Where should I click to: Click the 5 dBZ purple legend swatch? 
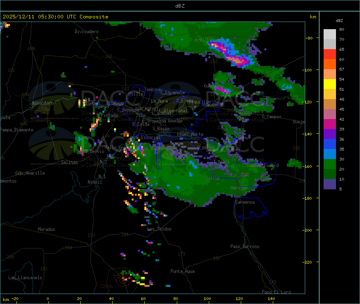[x=330, y=184]
